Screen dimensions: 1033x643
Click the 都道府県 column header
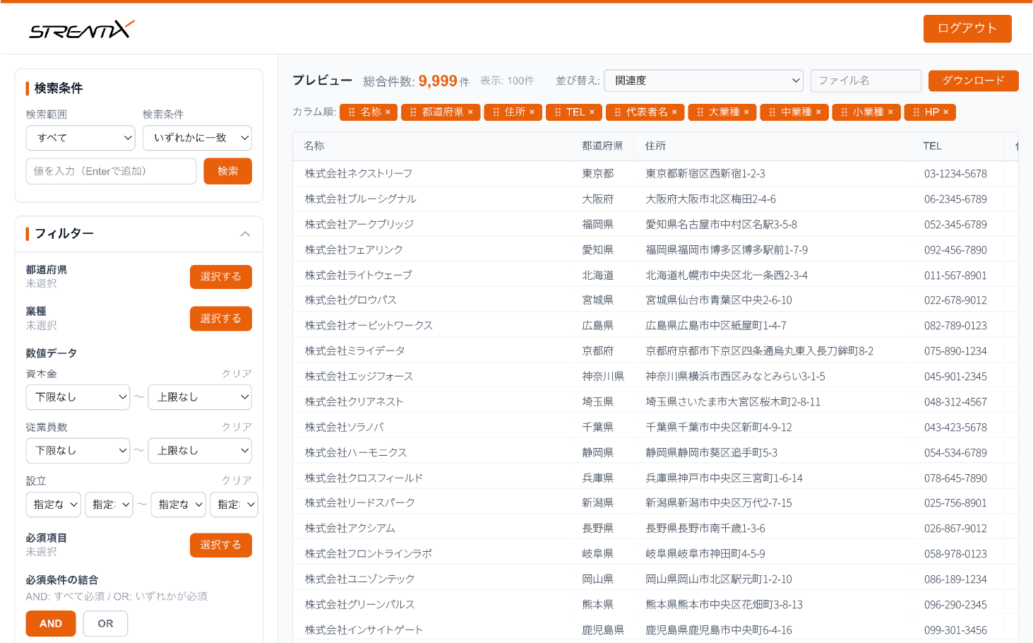[x=602, y=146]
